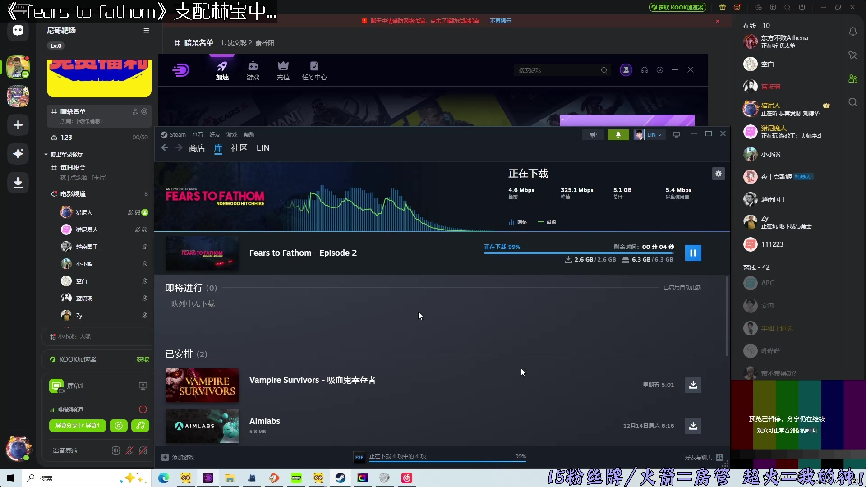Dismiss the red fraud warning banner
866x487 pixels.
click(x=718, y=21)
